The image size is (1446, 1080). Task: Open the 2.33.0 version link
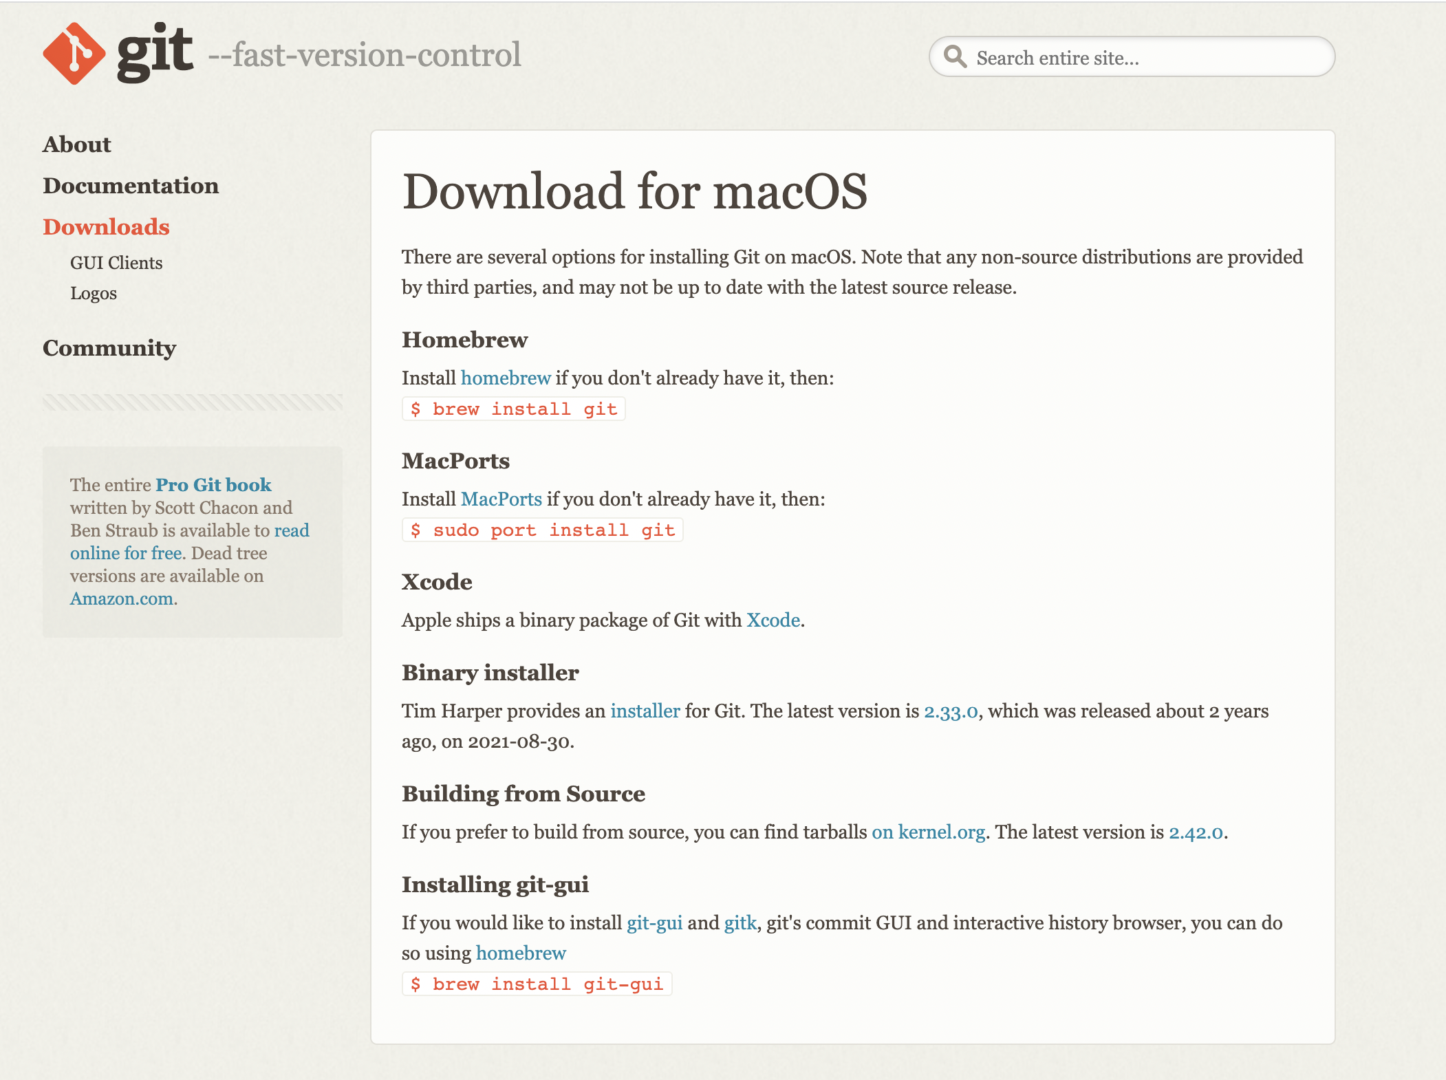[950, 711]
